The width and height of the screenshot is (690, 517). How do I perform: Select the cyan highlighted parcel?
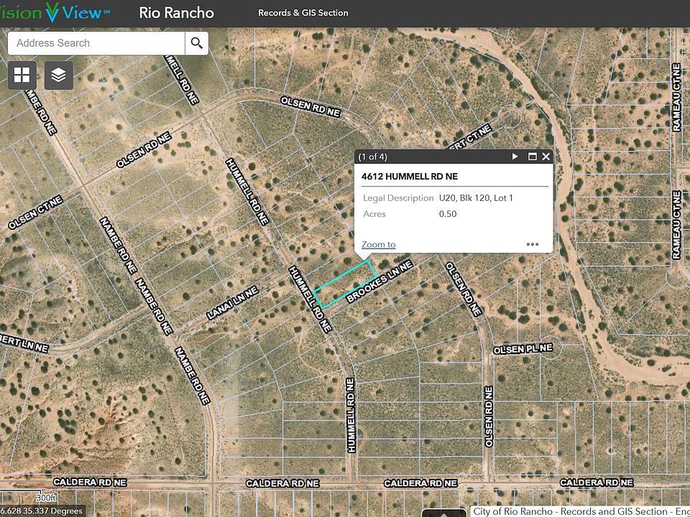(345, 284)
